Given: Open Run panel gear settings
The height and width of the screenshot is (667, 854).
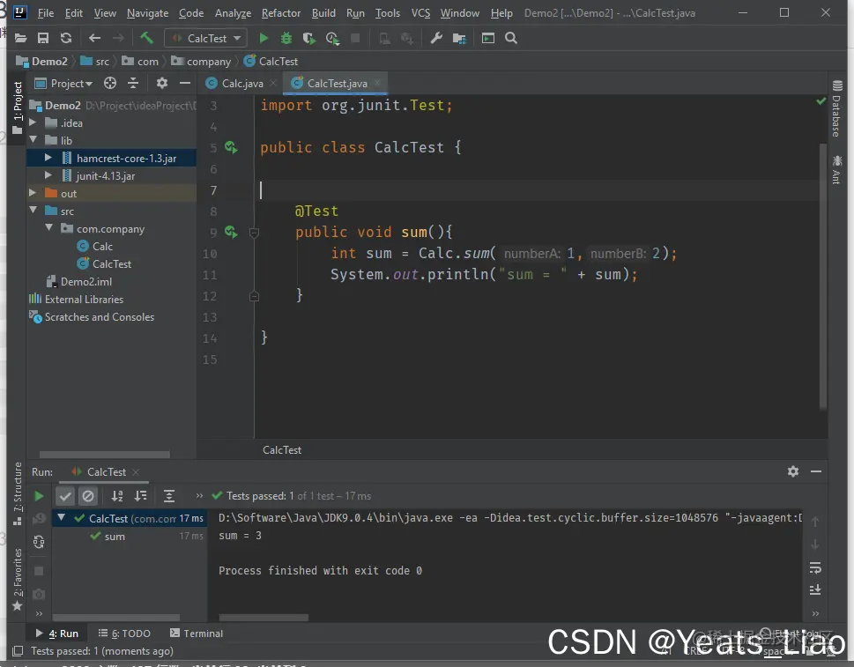Looking at the screenshot, I should tap(793, 471).
